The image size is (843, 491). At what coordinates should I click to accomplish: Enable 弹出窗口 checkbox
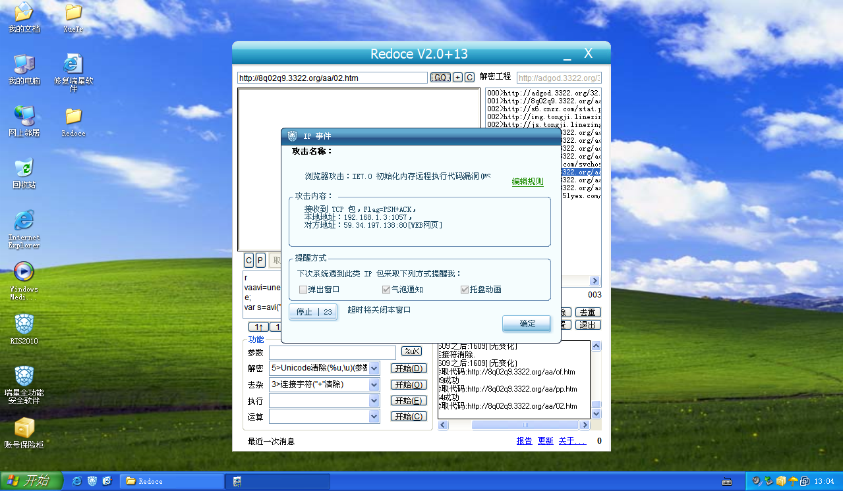303,290
